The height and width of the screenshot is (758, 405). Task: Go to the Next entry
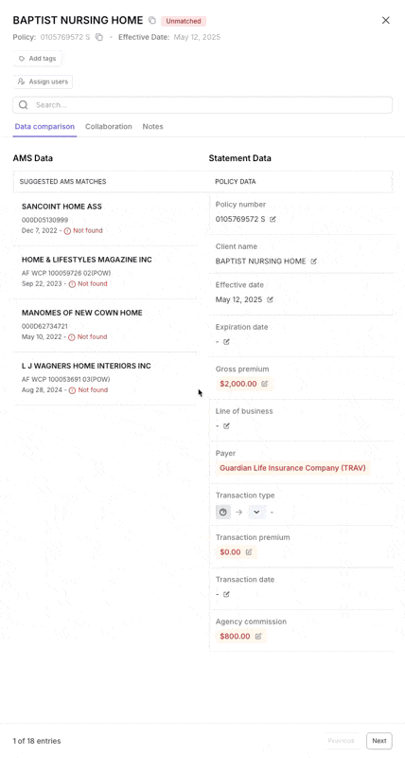pos(379,741)
